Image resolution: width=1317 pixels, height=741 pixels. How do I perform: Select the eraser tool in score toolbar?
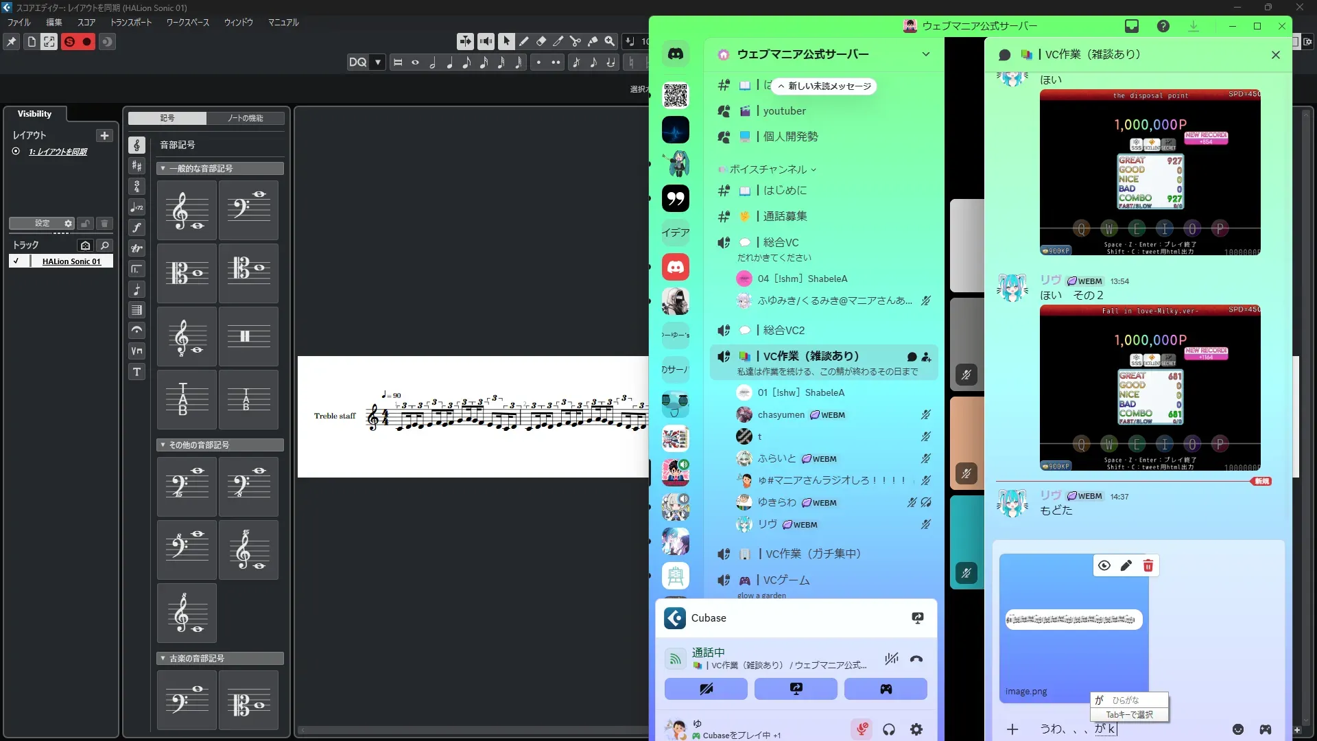541,42
